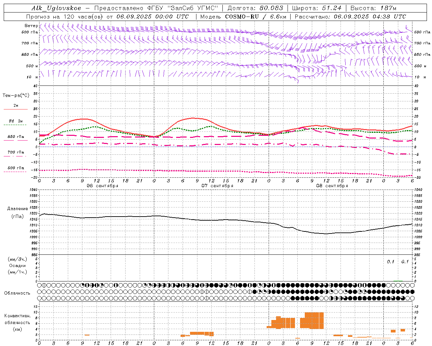The height and width of the screenshot is (346, 432).
Task: Select the (гПа) unit under Давление
Action: (x=18, y=217)
